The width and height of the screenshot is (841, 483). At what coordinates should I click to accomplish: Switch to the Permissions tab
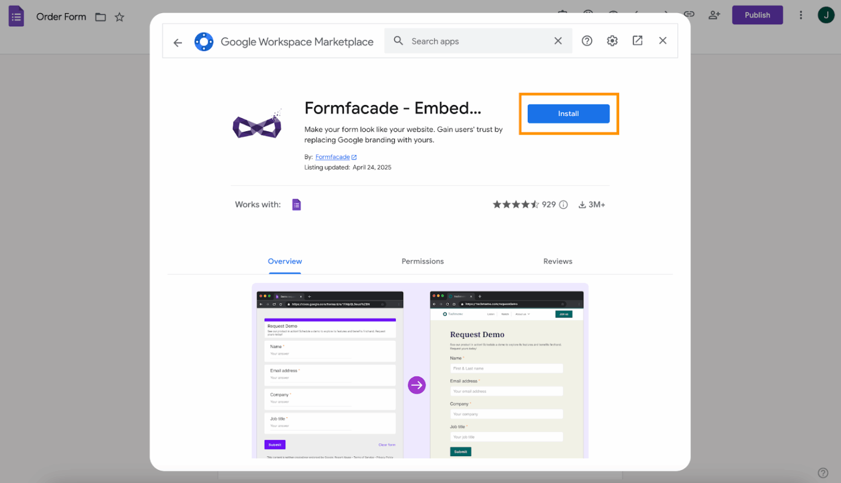[x=422, y=261]
